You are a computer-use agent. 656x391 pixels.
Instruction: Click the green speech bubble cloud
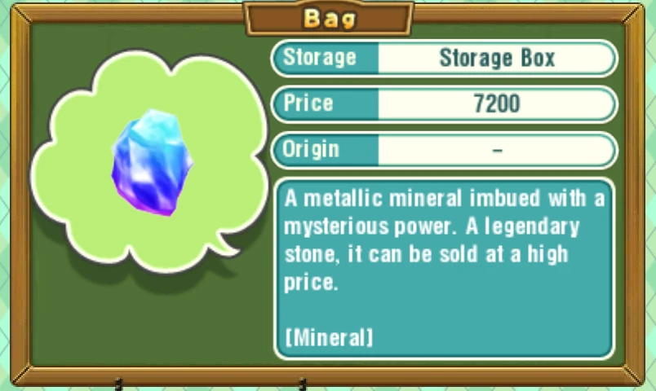click(148, 160)
